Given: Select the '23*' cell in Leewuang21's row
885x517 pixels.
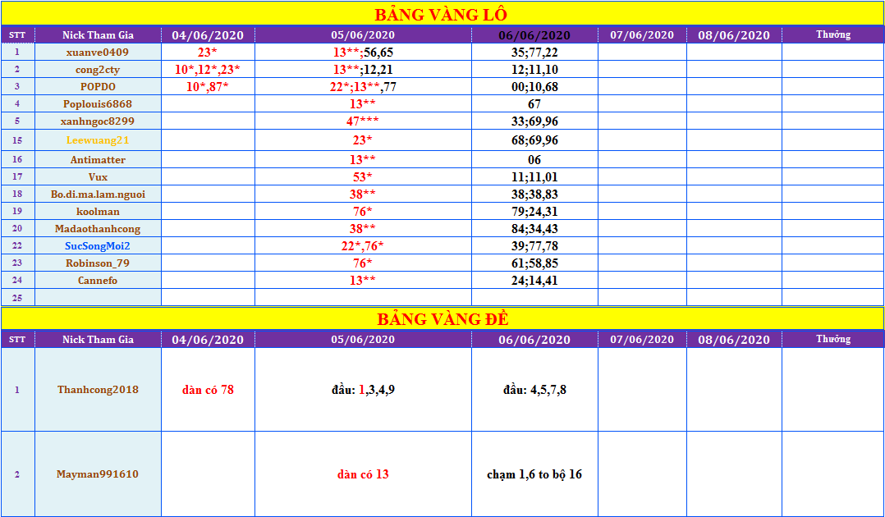Looking at the screenshot, I should (363, 140).
